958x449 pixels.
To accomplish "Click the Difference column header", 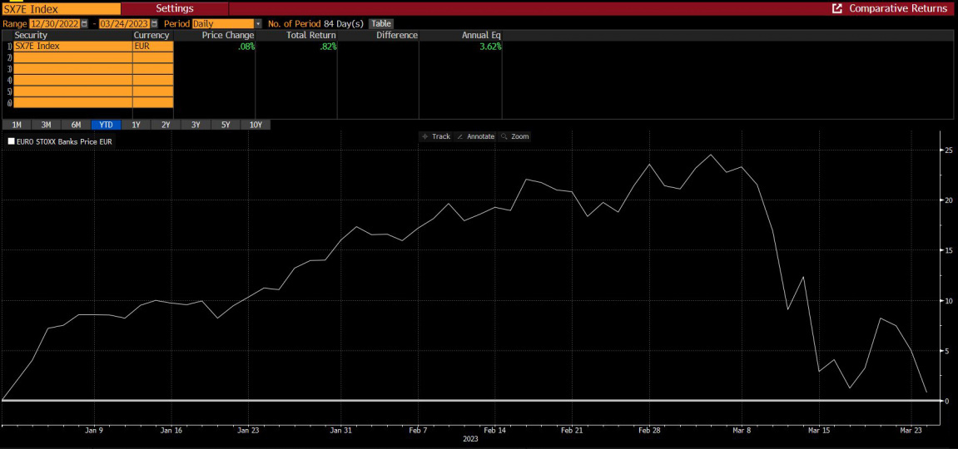I will pos(397,36).
